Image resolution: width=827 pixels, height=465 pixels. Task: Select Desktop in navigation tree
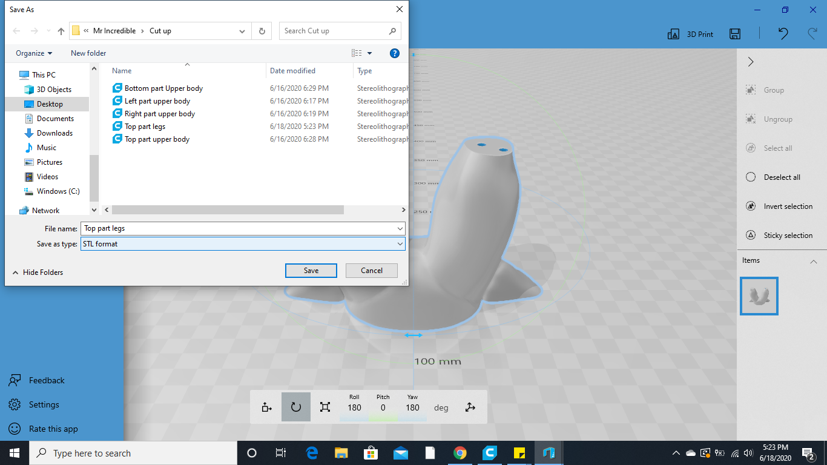coord(50,104)
